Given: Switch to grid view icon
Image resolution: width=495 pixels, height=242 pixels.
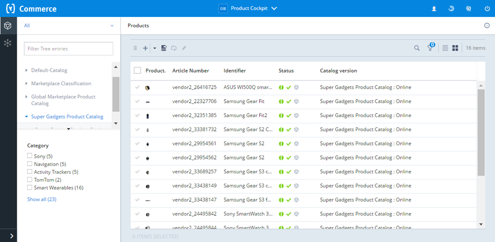Looking at the screenshot, I should point(455,48).
